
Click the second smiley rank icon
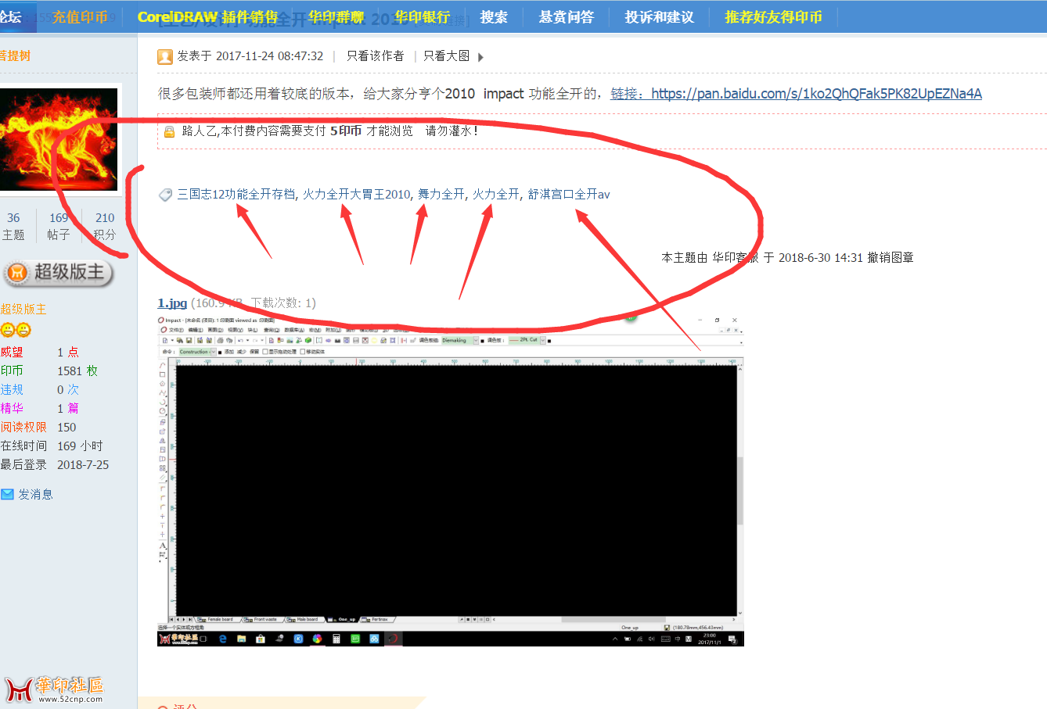(x=23, y=330)
